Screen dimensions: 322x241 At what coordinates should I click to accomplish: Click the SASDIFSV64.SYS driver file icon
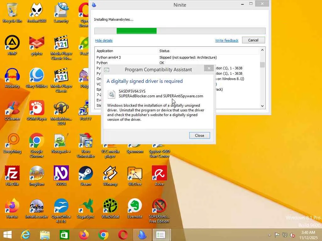pos(112,94)
